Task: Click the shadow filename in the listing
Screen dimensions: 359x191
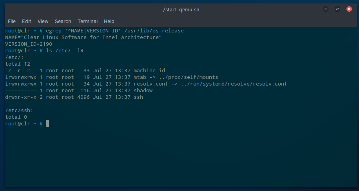Action: (x=143, y=91)
